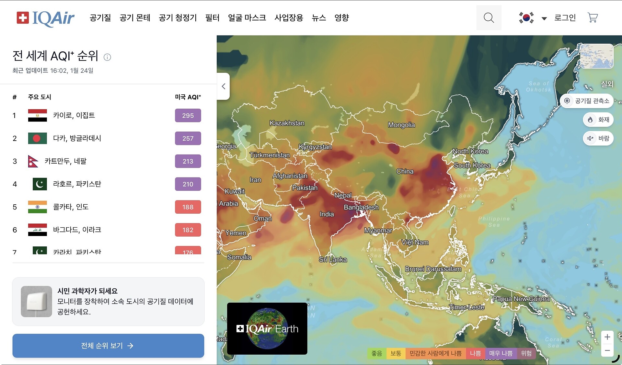622x365 pixels.
Task: Open the 뉴스 menu item
Action: (x=318, y=18)
